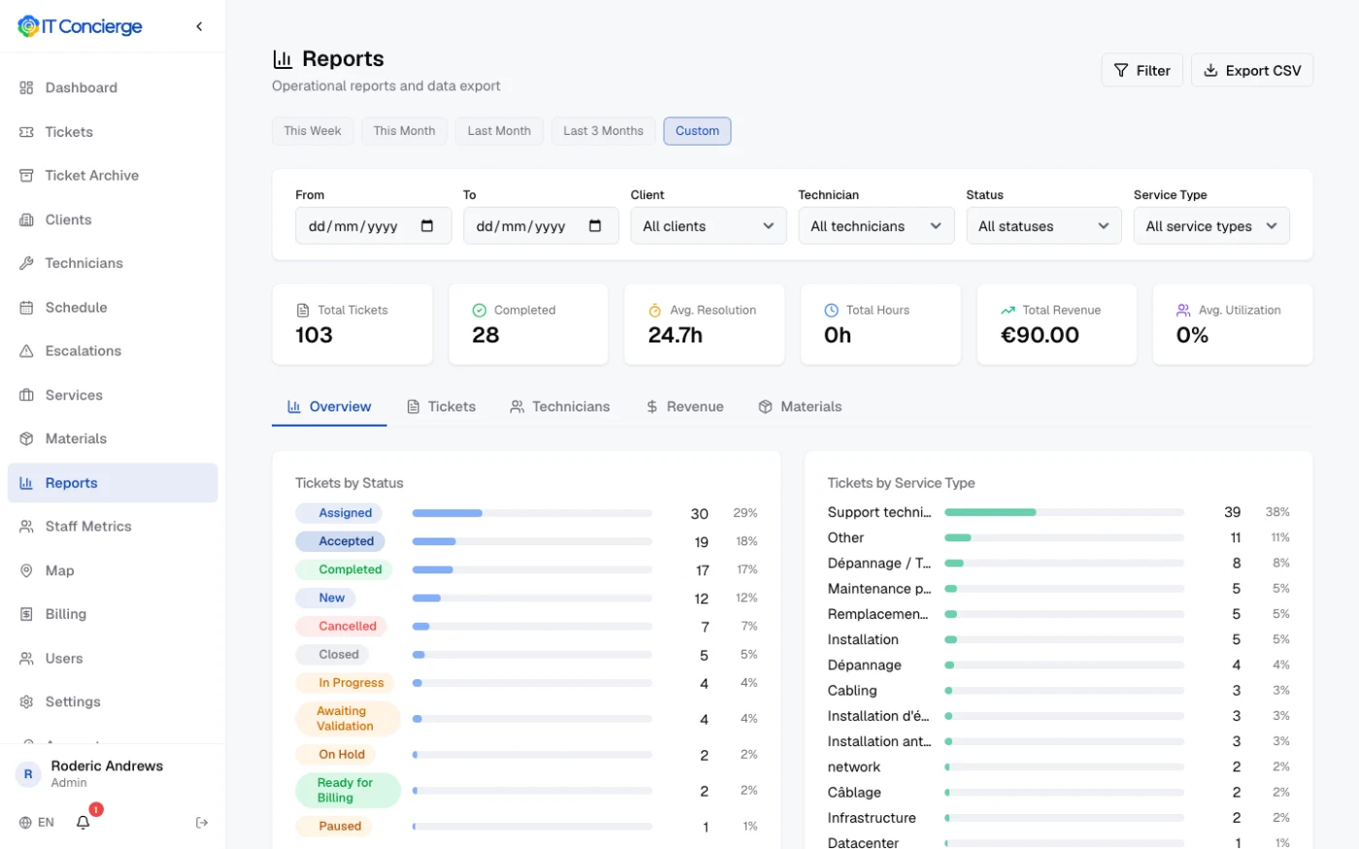Click the Services briefcase icon
Image resolution: width=1359 pixels, height=849 pixels.
[26, 395]
